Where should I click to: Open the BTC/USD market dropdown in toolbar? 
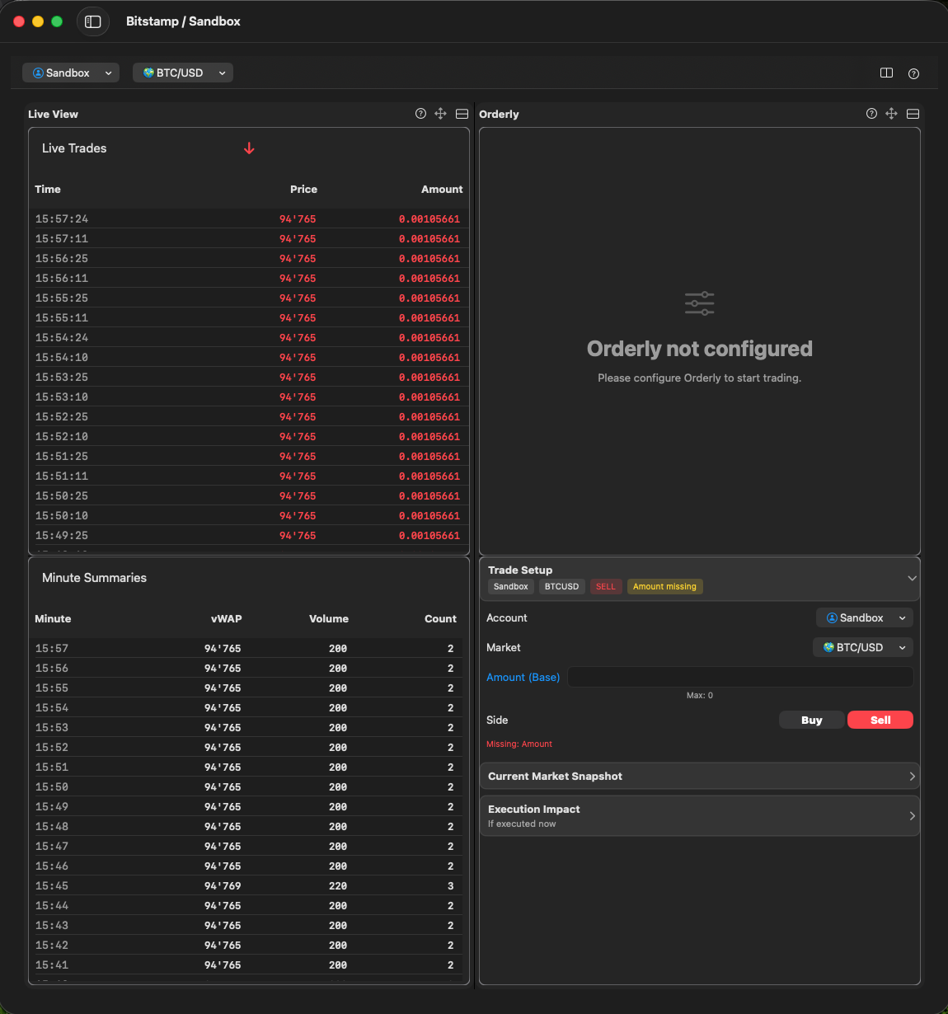click(183, 73)
